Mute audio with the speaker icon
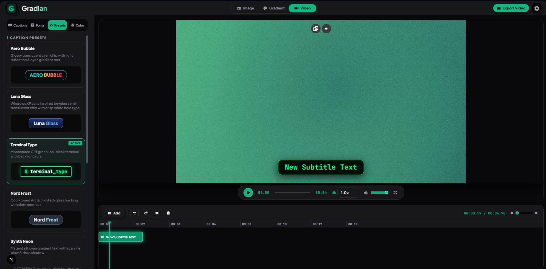The height and width of the screenshot is (269, 546). [366, 193]
